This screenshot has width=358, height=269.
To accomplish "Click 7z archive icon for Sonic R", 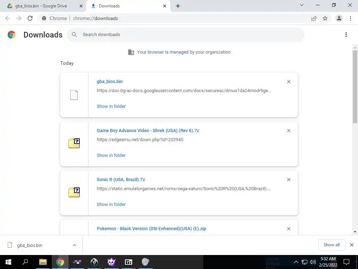I will tap(74, 192).
